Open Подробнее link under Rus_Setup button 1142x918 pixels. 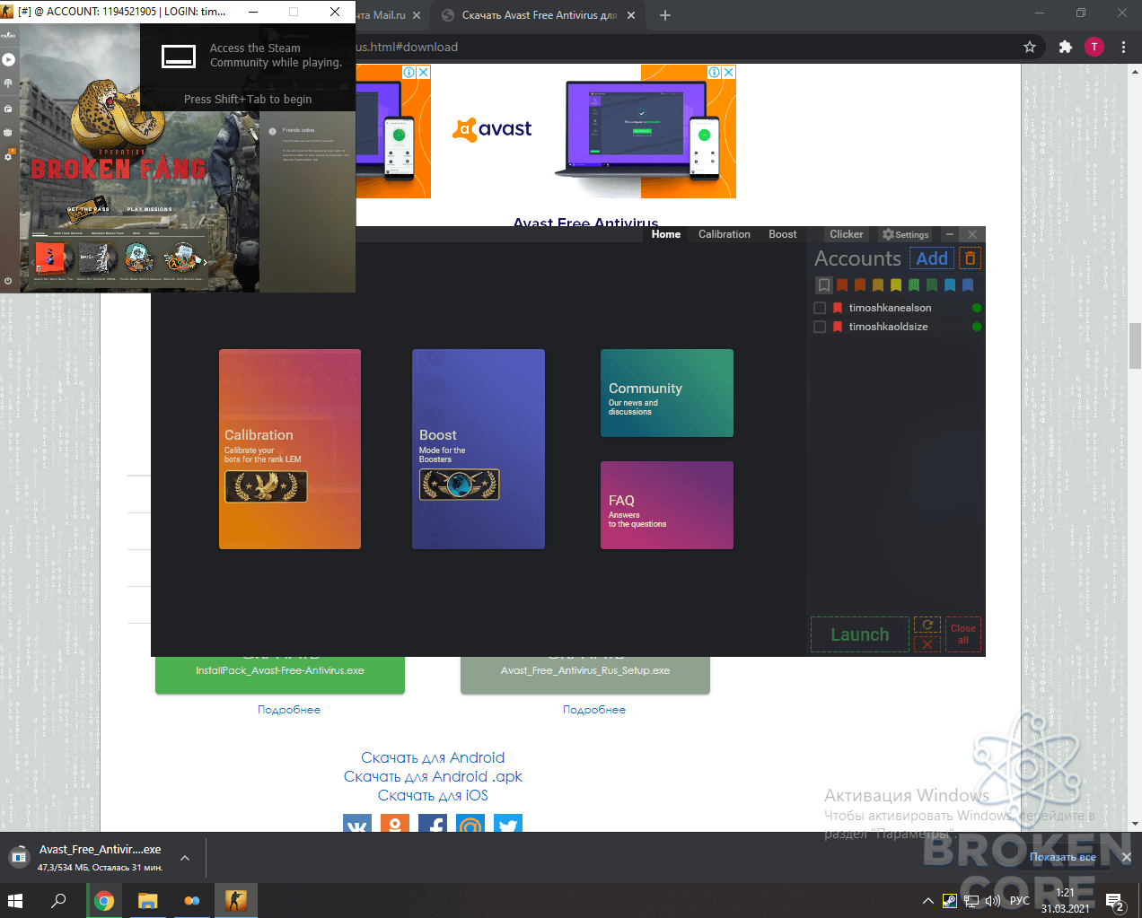click(594, 710)
